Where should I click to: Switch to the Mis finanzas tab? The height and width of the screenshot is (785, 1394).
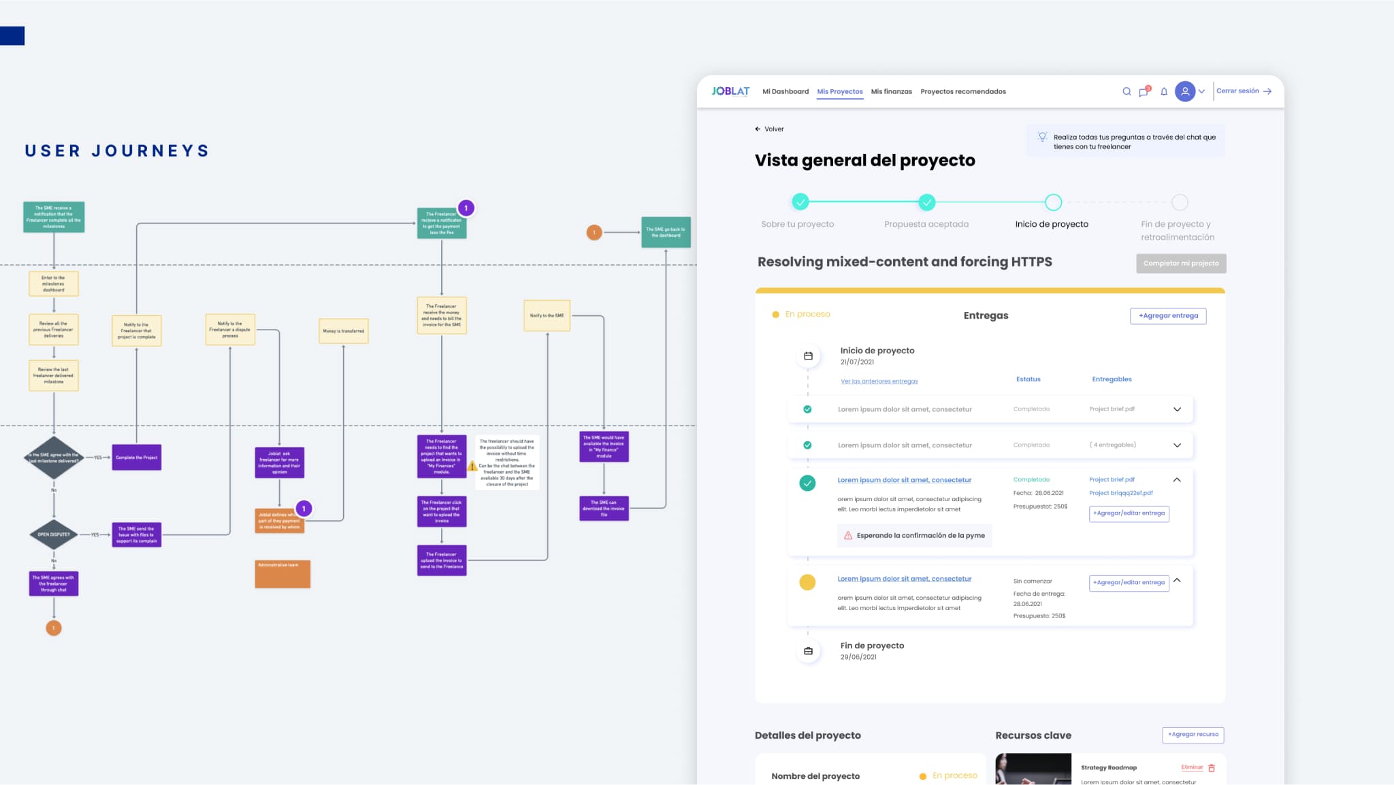point(891,91)
